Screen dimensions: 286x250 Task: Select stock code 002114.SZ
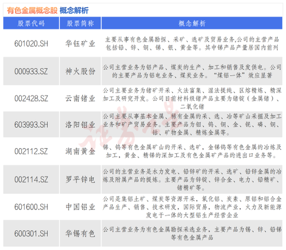point(31,180)
